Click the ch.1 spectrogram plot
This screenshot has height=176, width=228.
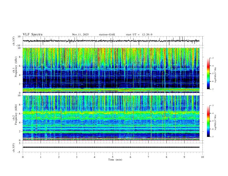click(x=111, y=70)
